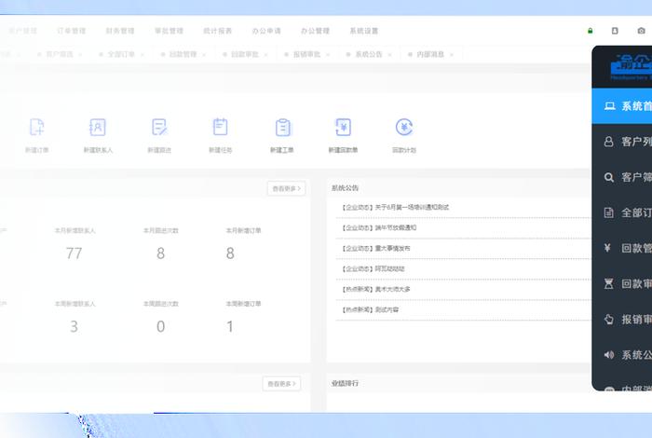The width and height of the screenshot is (652, 438).
Task: Click the document icon beside the lock
Action: coord(615,31)
